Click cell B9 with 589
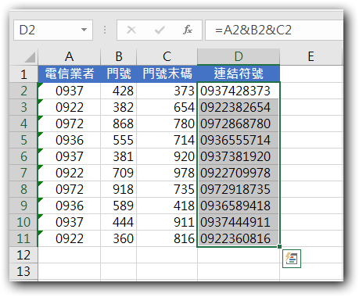359x297 pixels. click(119, 206)
